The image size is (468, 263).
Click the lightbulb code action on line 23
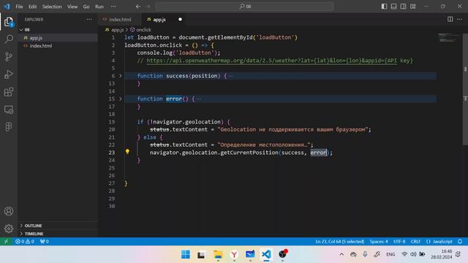[x=127, y=152]
